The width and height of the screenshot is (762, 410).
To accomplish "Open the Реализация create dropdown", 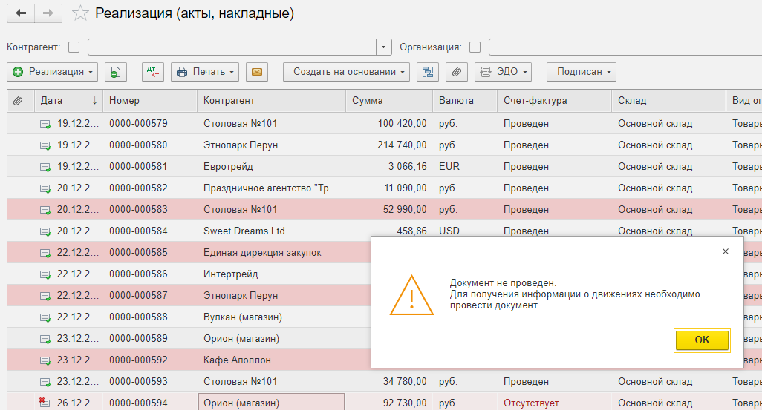I will tap(53, 73).
